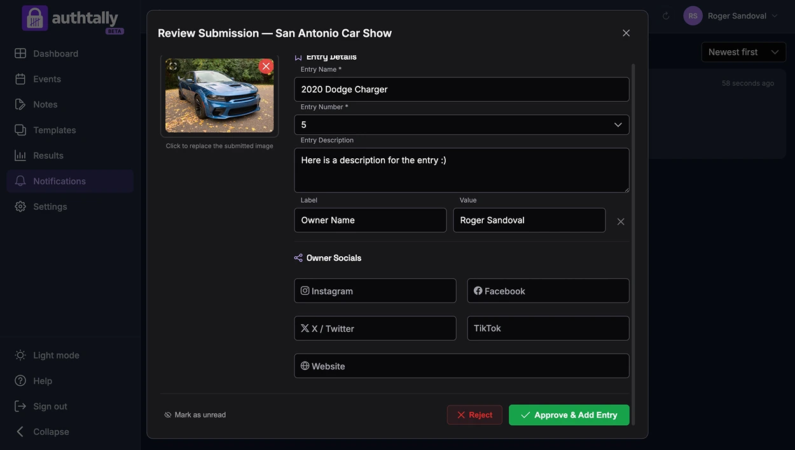
Task: Click the Results bar chart icon
Action: pos(20,155)
